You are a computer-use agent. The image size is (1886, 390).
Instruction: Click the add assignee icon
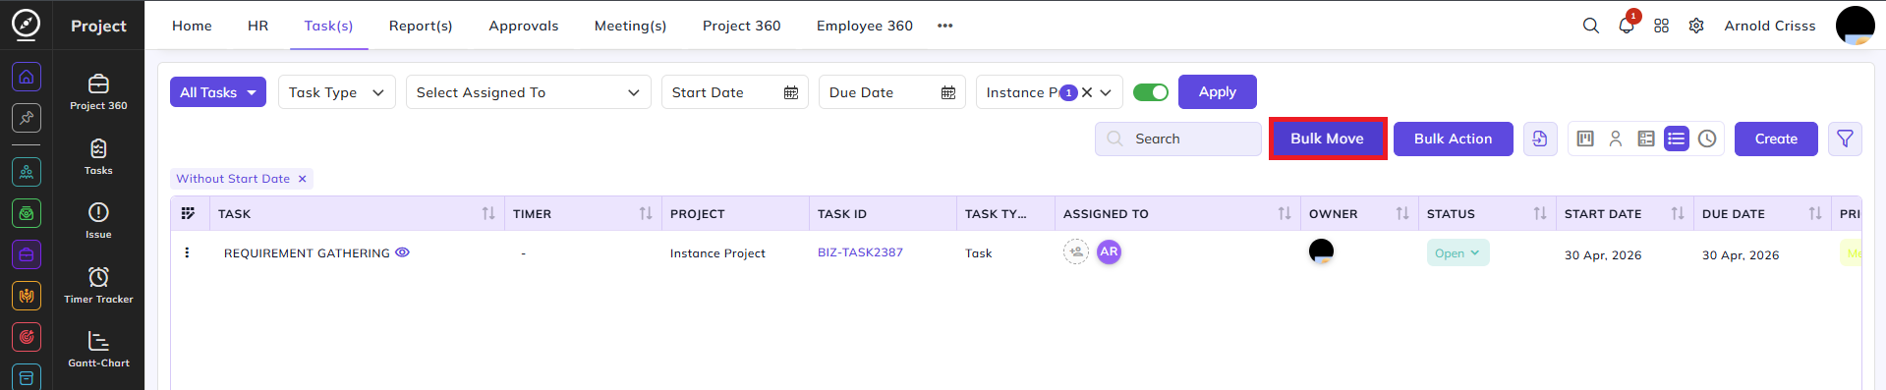[1076, 251]
